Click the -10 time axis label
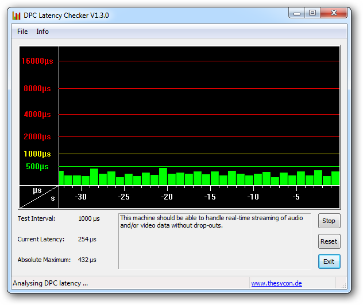 (253, 197)
